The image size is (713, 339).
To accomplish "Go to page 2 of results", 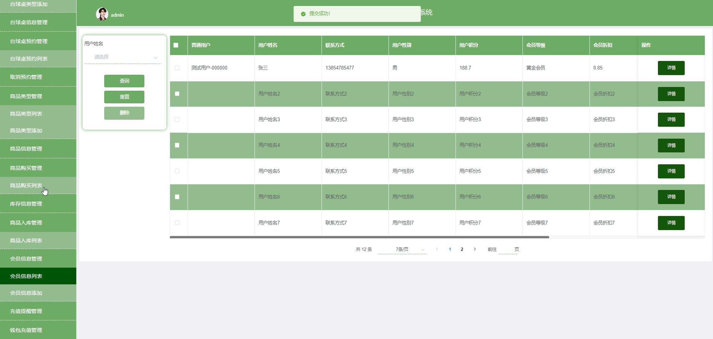I will [462, 249].
